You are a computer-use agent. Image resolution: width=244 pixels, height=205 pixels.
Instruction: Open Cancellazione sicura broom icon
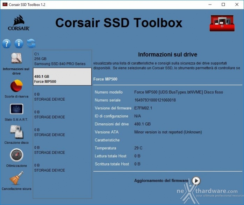coord(16,178)
